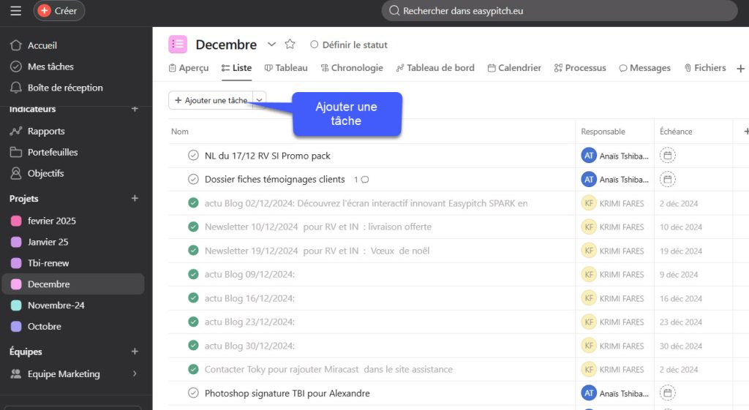
Task: Uncheck actu Blog 02/12/2024 task
Action: click(193, 203)
